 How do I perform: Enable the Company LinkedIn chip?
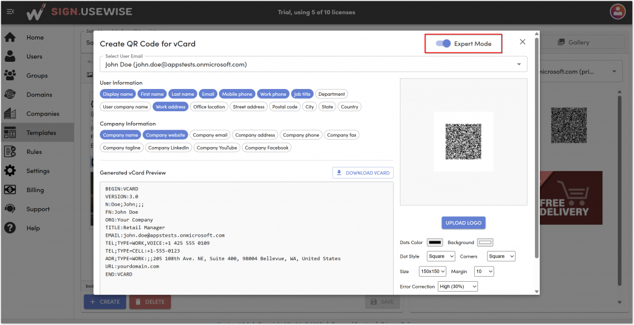coord(168,148)
